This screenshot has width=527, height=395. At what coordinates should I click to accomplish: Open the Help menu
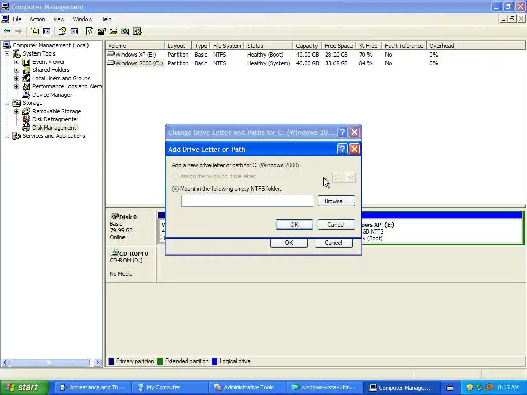pos(106,19)
